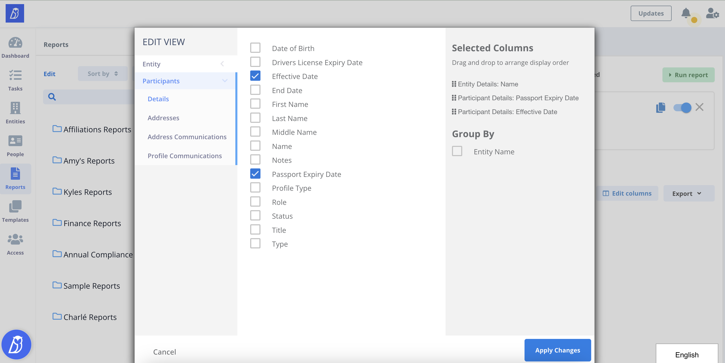Cancel the Edit View dialog
Image resolution: width=725 pixels, height=363 pixels.
pyautogui.click(x=164, y=352)
